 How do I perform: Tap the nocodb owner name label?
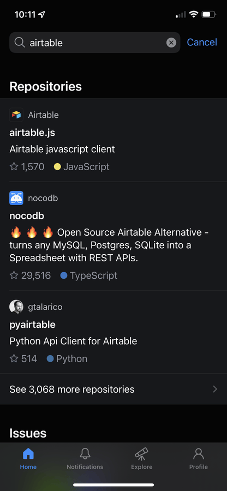pos(43,198)
